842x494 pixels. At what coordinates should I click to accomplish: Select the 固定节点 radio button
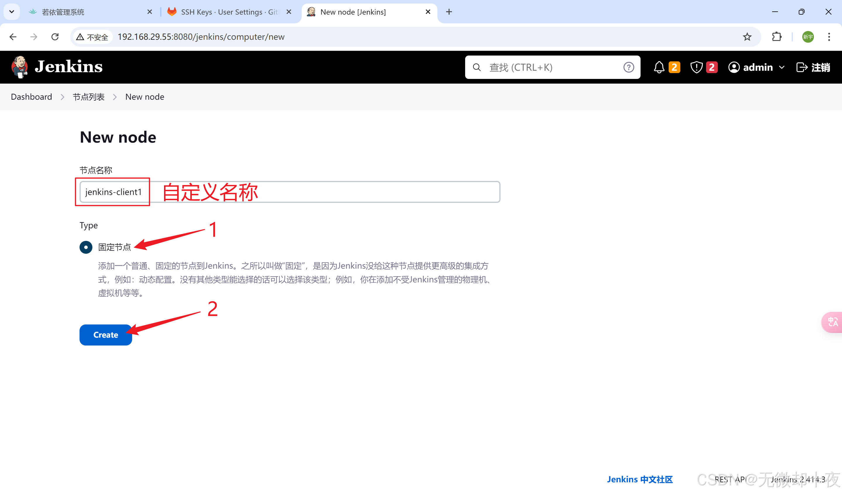coord(86,247)
